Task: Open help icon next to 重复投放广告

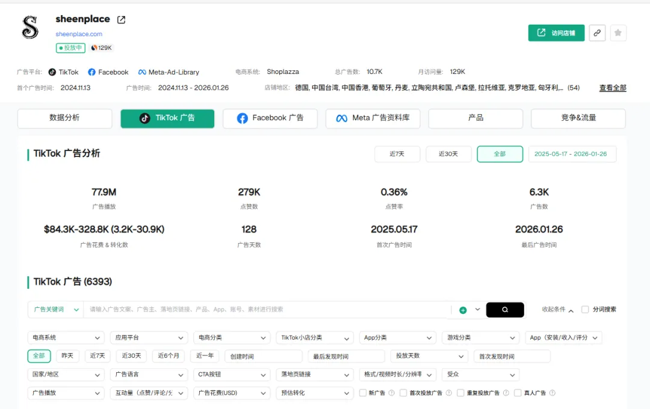Action: click(506, 393)
